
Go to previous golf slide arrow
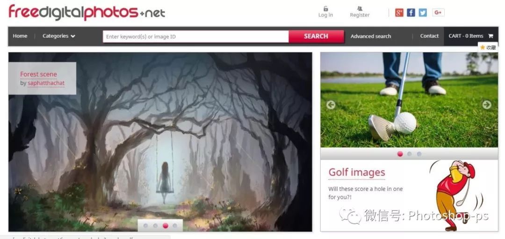[x=331, y=105]
